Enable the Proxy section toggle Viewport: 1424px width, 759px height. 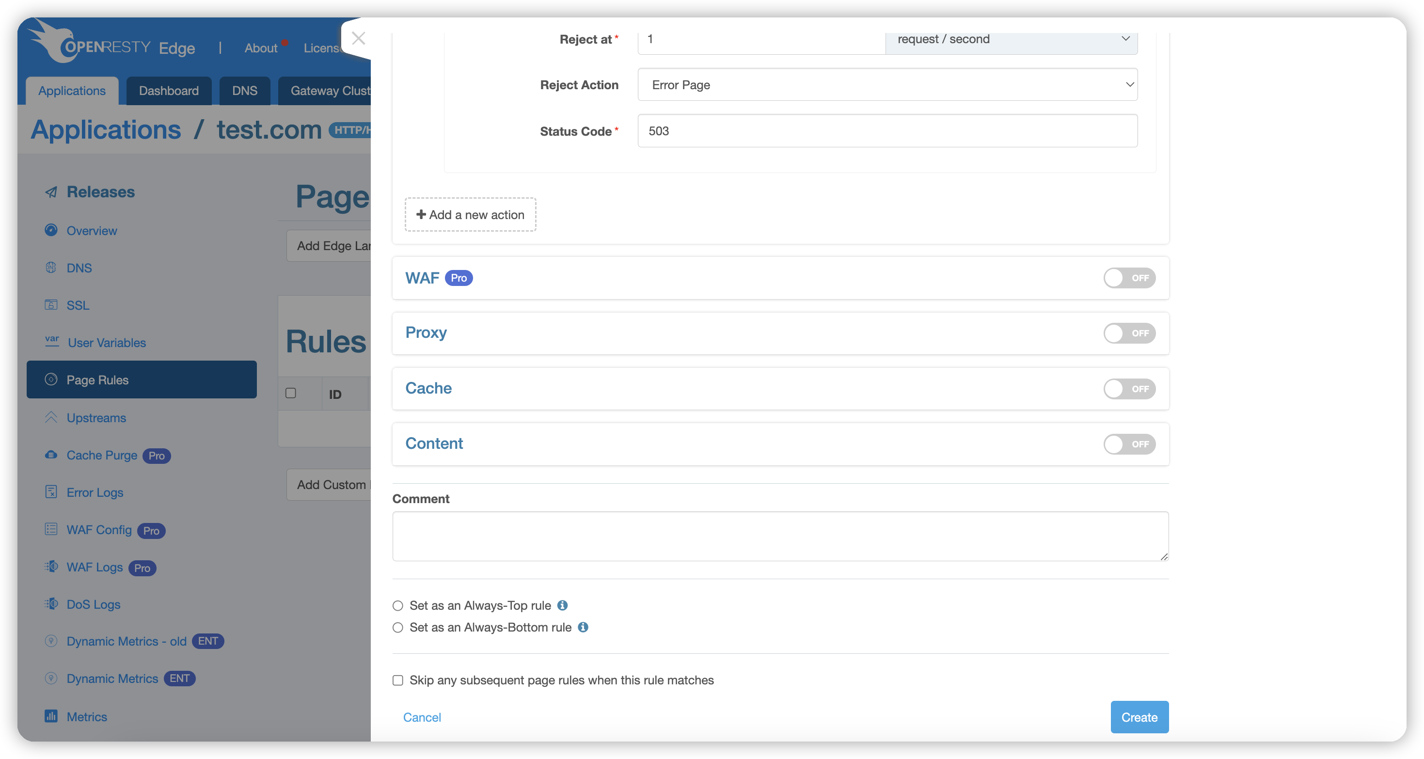pos(1129,333)
